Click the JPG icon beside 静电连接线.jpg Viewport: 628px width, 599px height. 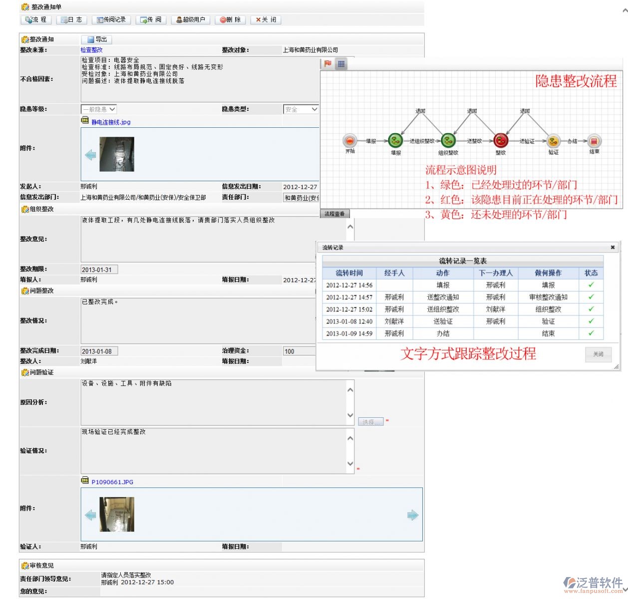tap(85, 120)
